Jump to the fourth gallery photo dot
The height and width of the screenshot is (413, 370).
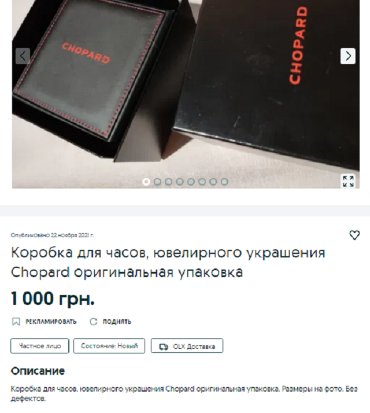180,182
